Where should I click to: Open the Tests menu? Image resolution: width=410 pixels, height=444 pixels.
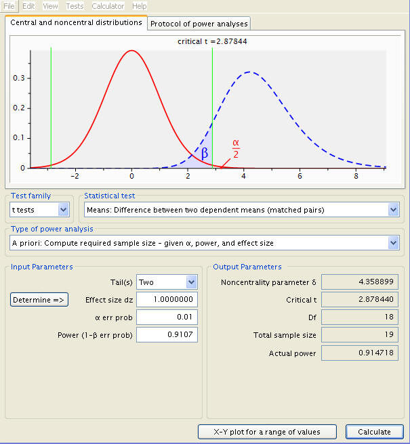pyautogui.click(x=75, y=6)
